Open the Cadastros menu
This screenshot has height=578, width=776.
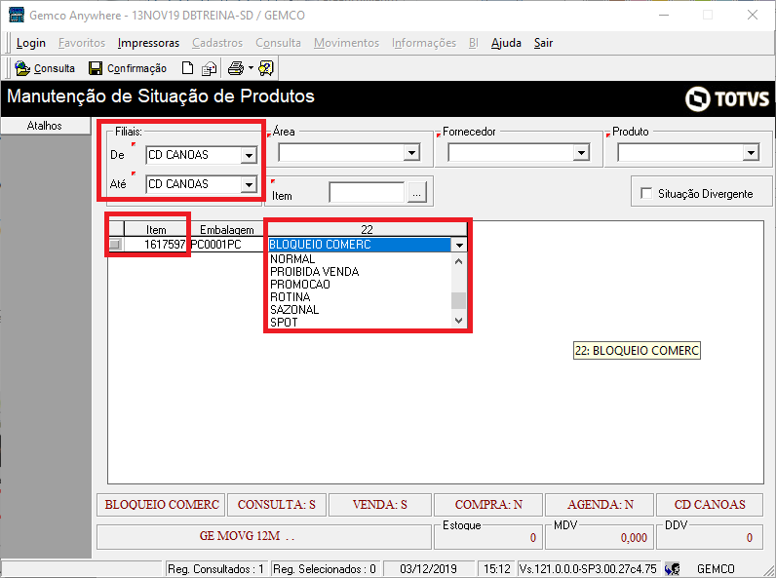coord(217,43)
